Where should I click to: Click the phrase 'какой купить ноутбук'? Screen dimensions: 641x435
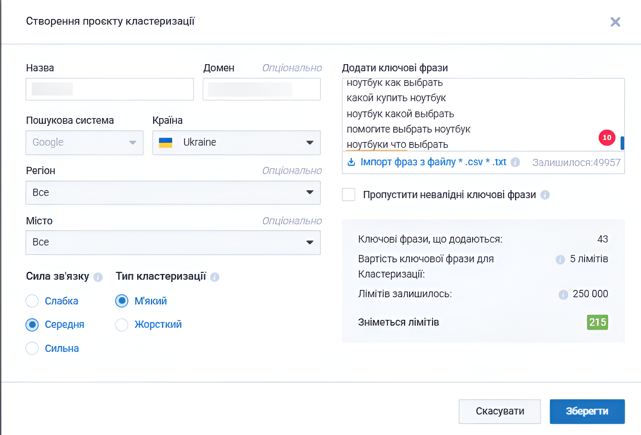pyautogui.click(x=396, y=98)
